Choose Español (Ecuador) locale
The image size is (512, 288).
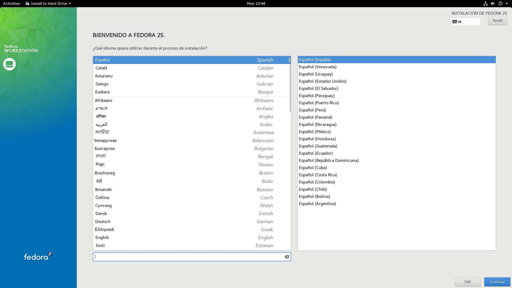[397, 153]
